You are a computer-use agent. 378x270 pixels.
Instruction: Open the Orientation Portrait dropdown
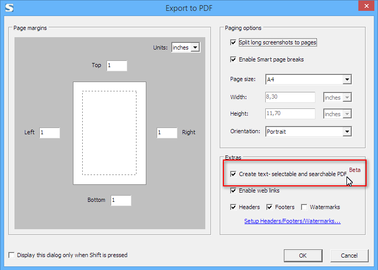tap(308, 132)
